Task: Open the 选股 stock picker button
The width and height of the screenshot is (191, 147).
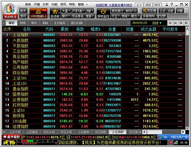Action: [171, 11]
